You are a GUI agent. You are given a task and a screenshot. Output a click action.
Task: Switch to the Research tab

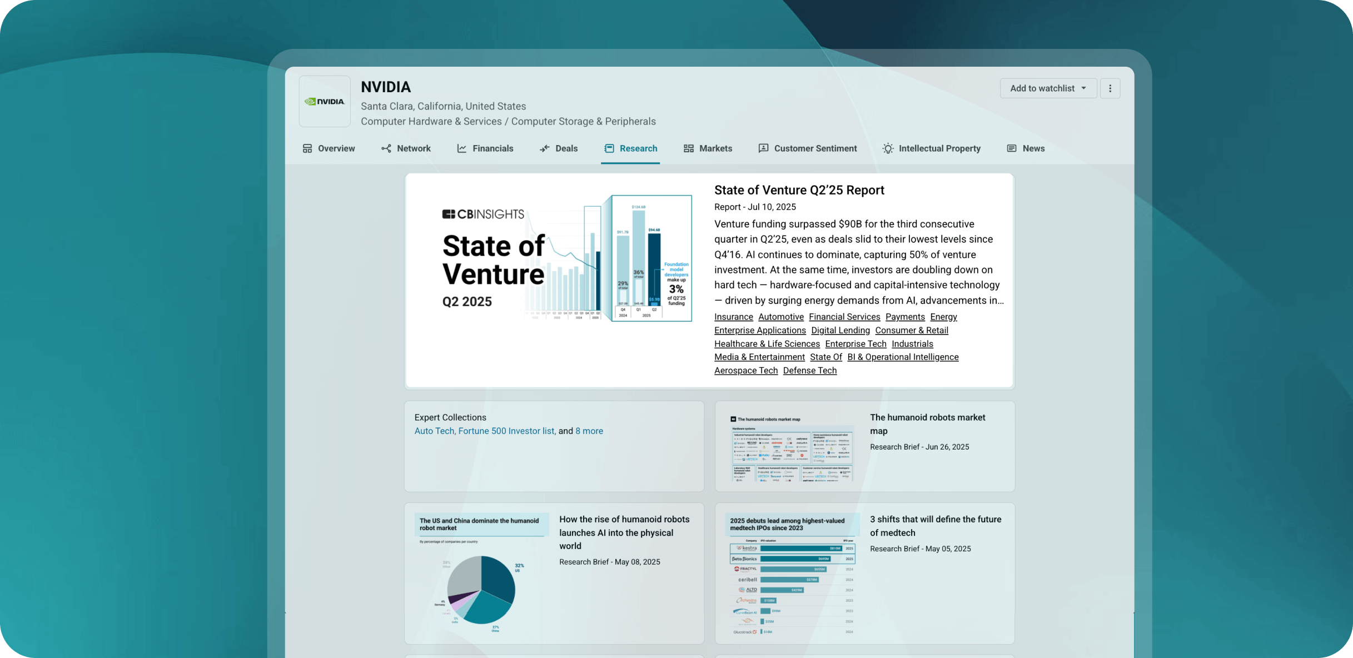638,148
